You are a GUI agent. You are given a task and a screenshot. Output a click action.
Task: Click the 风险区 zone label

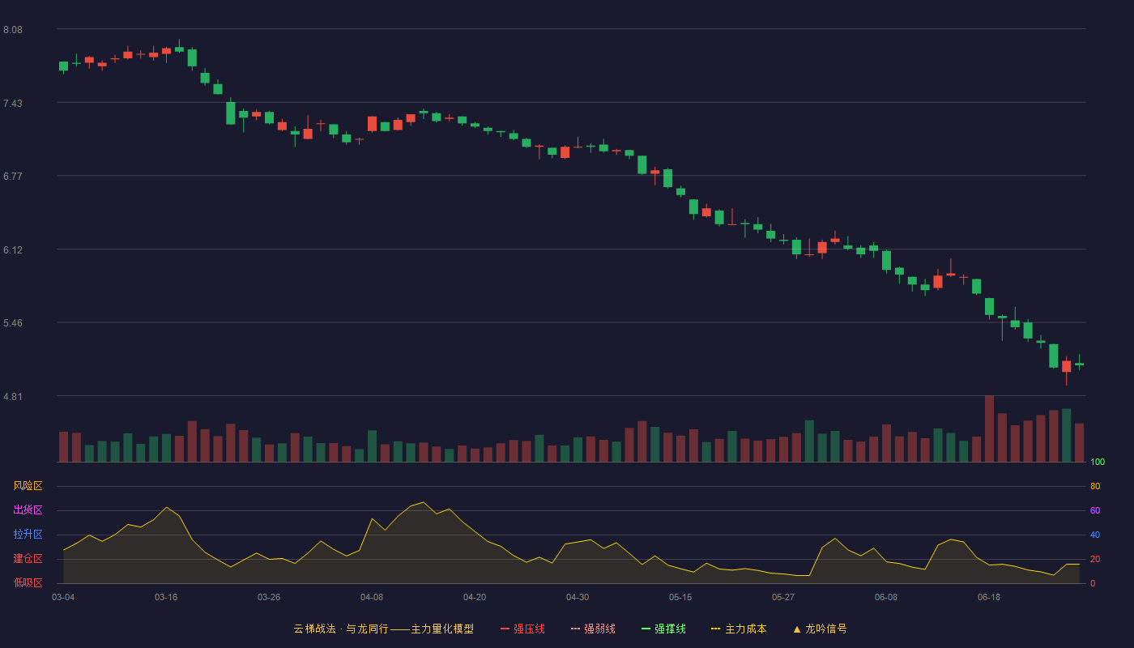click(x=28, y=486)
